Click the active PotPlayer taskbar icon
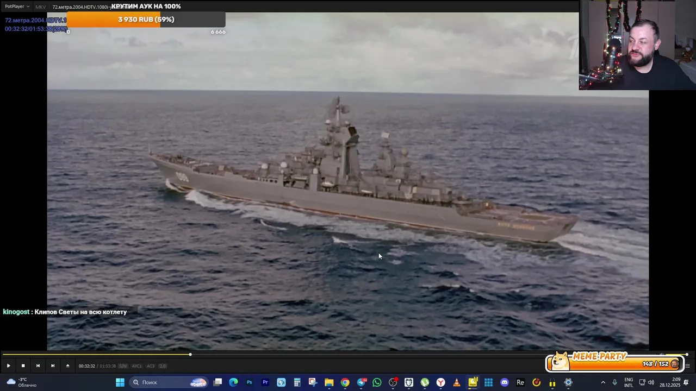 [x=473, y=382]
